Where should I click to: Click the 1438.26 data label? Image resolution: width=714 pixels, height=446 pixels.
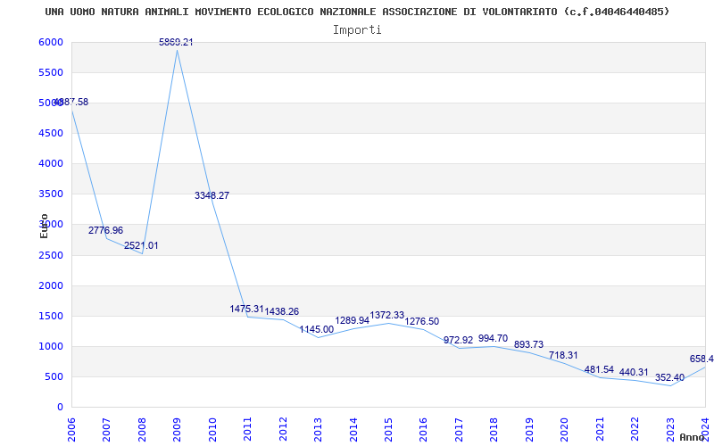pos(282,311)
